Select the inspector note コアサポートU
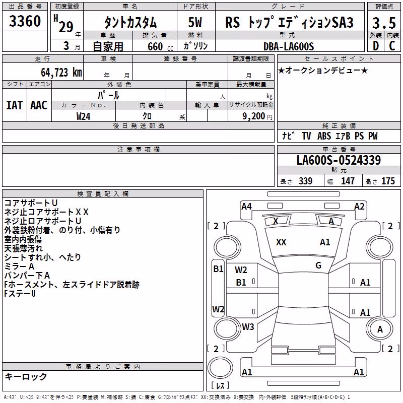 (x=31, y=203)
